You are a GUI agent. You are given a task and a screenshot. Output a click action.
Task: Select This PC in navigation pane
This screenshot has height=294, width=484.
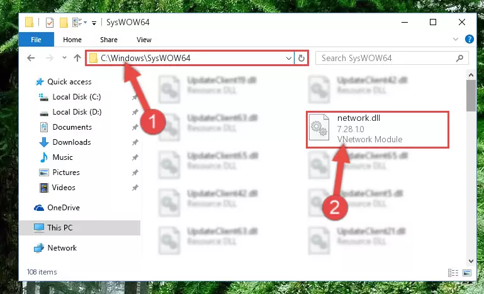[x=79, y=228]
